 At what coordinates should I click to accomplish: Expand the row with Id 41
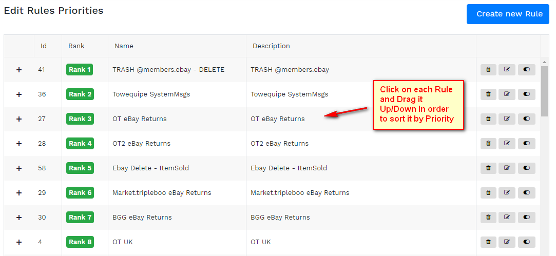19,70
